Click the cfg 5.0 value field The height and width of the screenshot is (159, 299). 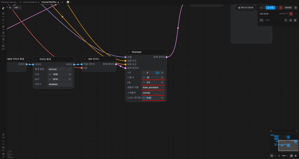[153, 83]
